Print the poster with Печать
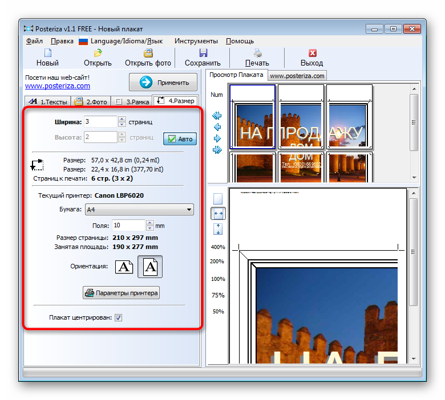 pyautogui.click(x=257, y=58)
